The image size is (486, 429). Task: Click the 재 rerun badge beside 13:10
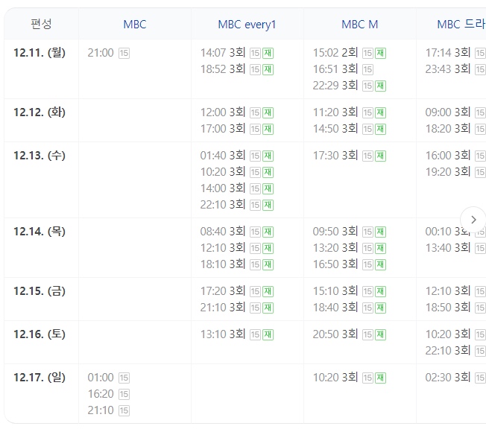268,334
